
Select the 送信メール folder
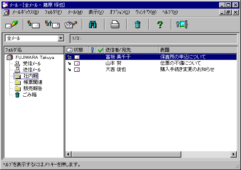pos(32,70)
